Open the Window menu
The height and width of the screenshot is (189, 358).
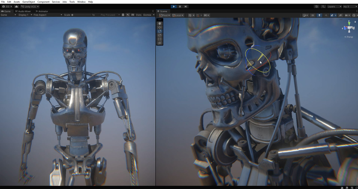81,2
